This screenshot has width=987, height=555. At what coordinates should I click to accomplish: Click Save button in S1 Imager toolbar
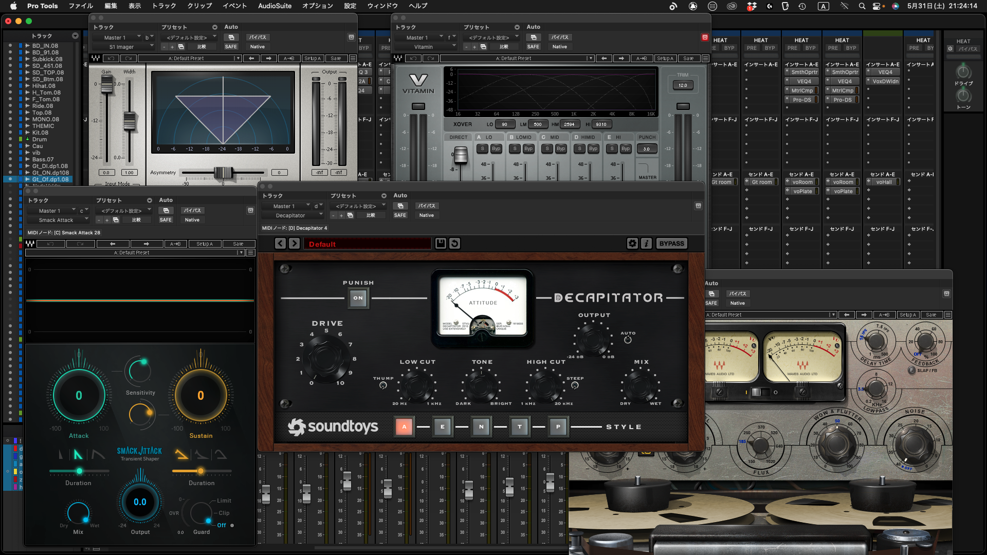(336, 59)
